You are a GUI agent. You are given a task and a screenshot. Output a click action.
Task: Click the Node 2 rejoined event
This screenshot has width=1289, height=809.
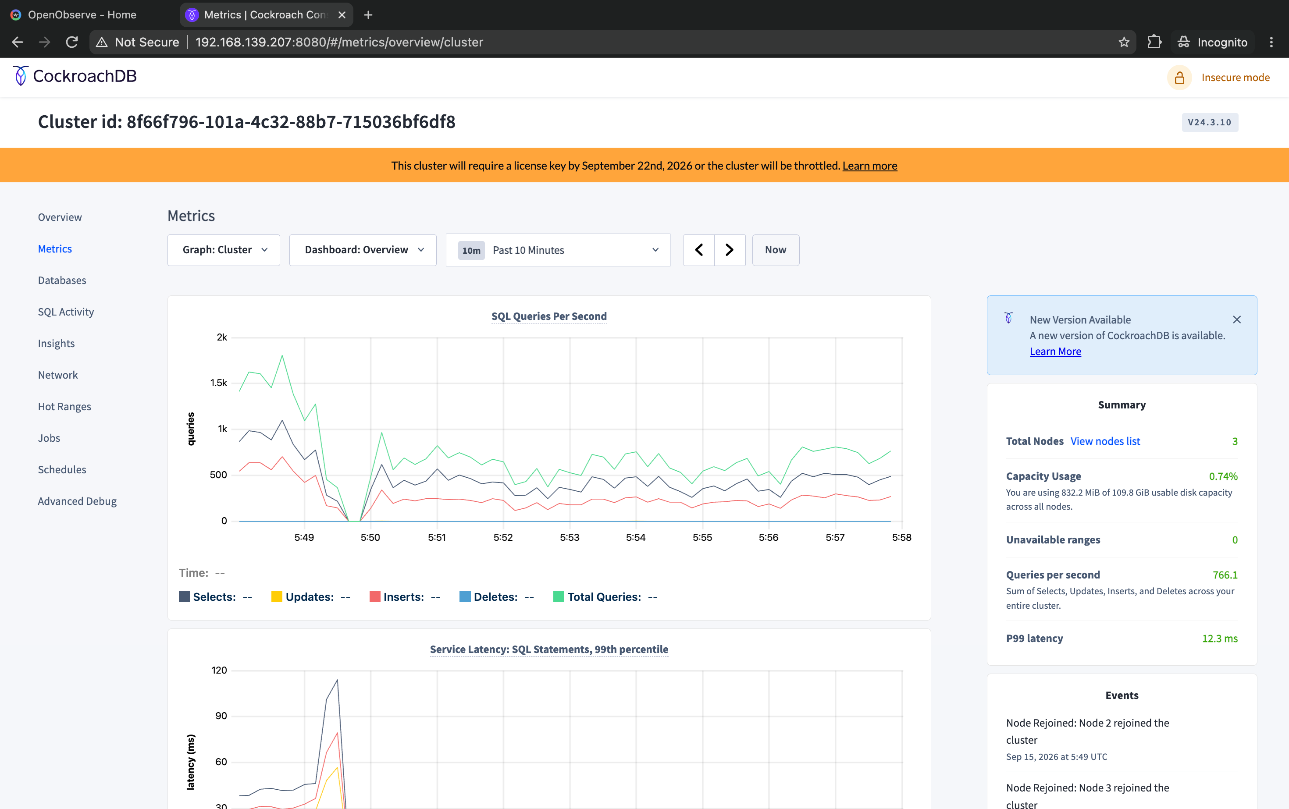coord(1087,731)
